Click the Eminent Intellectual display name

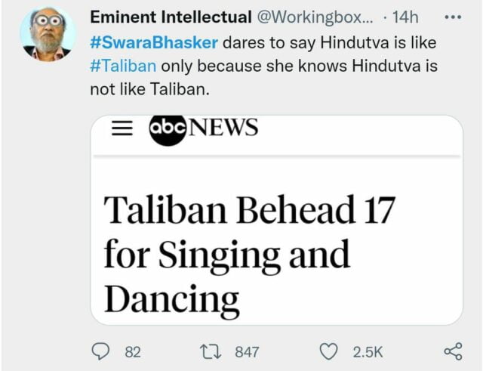click(171, 17)
